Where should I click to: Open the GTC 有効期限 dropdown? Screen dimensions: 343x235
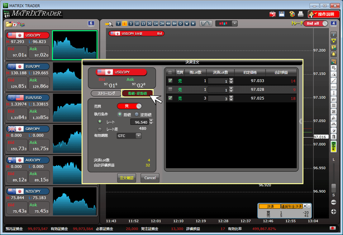point(129,136)
